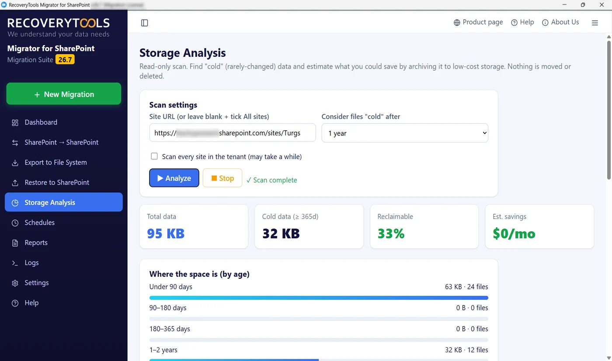Go to SharePoint → SharePoint migration
The width and height of the screenshot is (612, 361).
(64, 142)
